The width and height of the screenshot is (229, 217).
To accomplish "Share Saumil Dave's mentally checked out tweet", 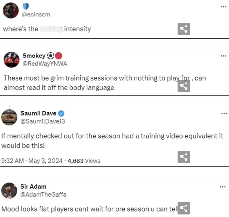I will pos(183,157).
